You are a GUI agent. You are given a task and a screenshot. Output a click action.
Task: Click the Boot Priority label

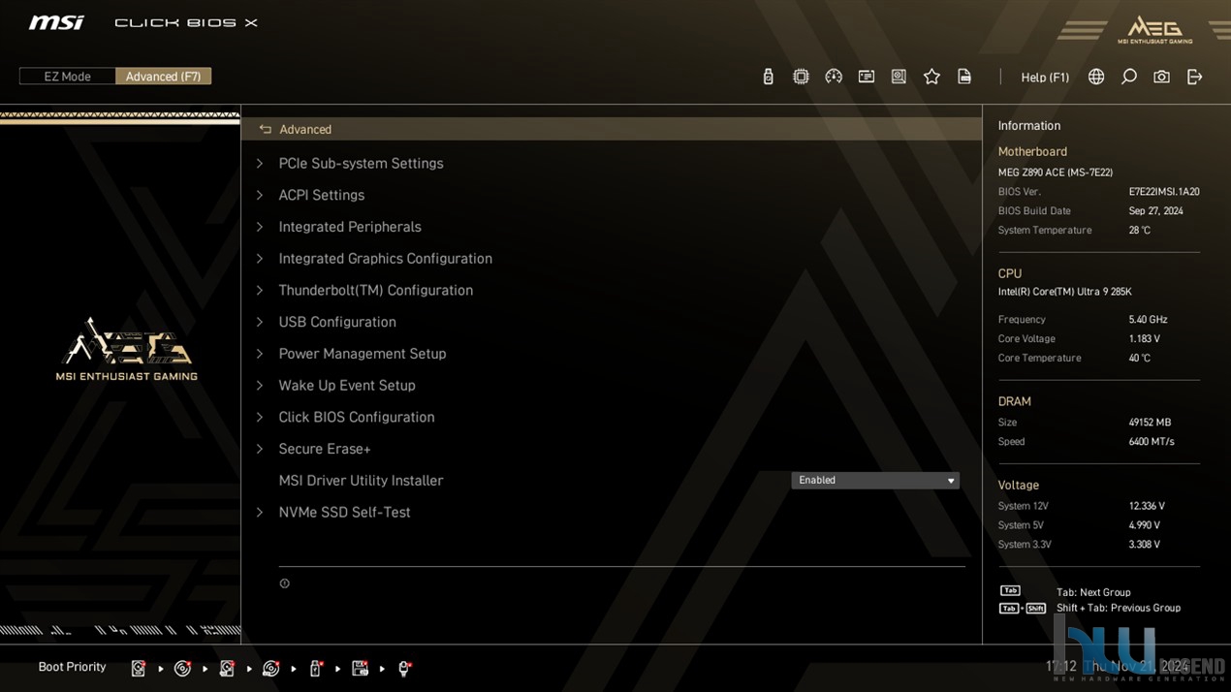[x=72, y=667]
